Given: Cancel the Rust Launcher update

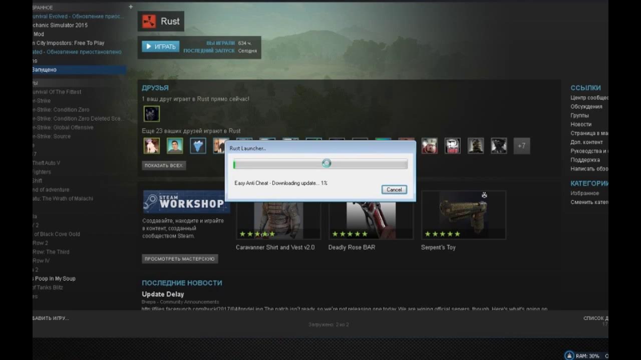Looking at the screenshot, I should click(x=394, y=189).
